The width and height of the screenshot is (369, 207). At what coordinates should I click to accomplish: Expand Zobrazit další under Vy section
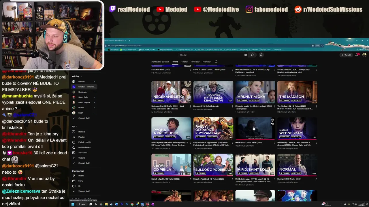coord(84,163)
